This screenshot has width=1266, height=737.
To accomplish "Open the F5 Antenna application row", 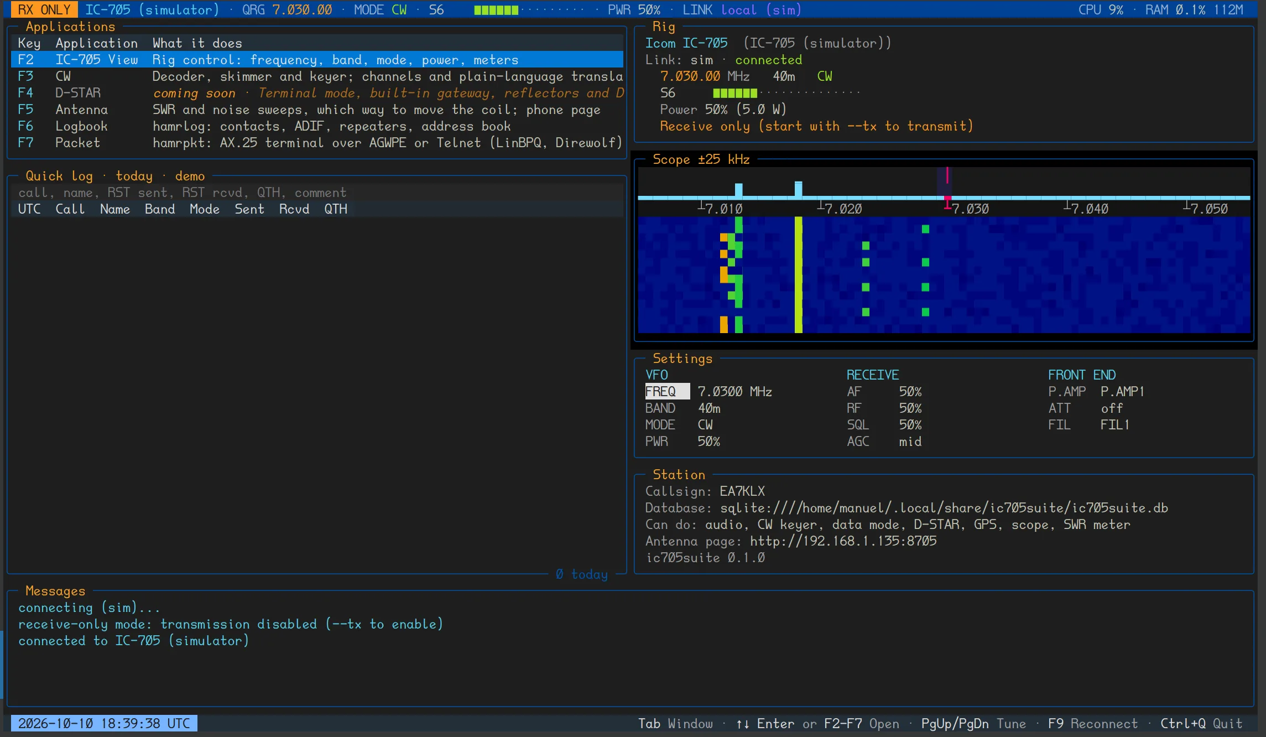I will (x=317, y=110).
